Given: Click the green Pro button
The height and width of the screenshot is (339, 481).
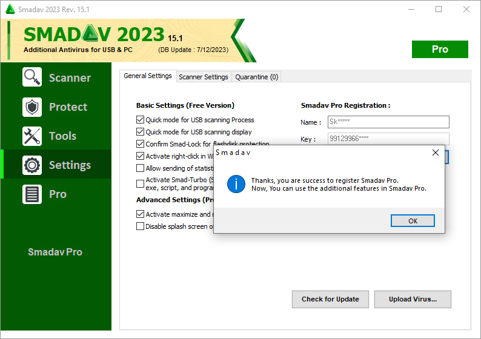Looking at the screenshot, I should (440, 50).
